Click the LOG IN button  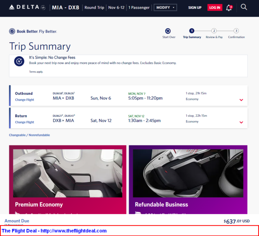tap(215, 8)
